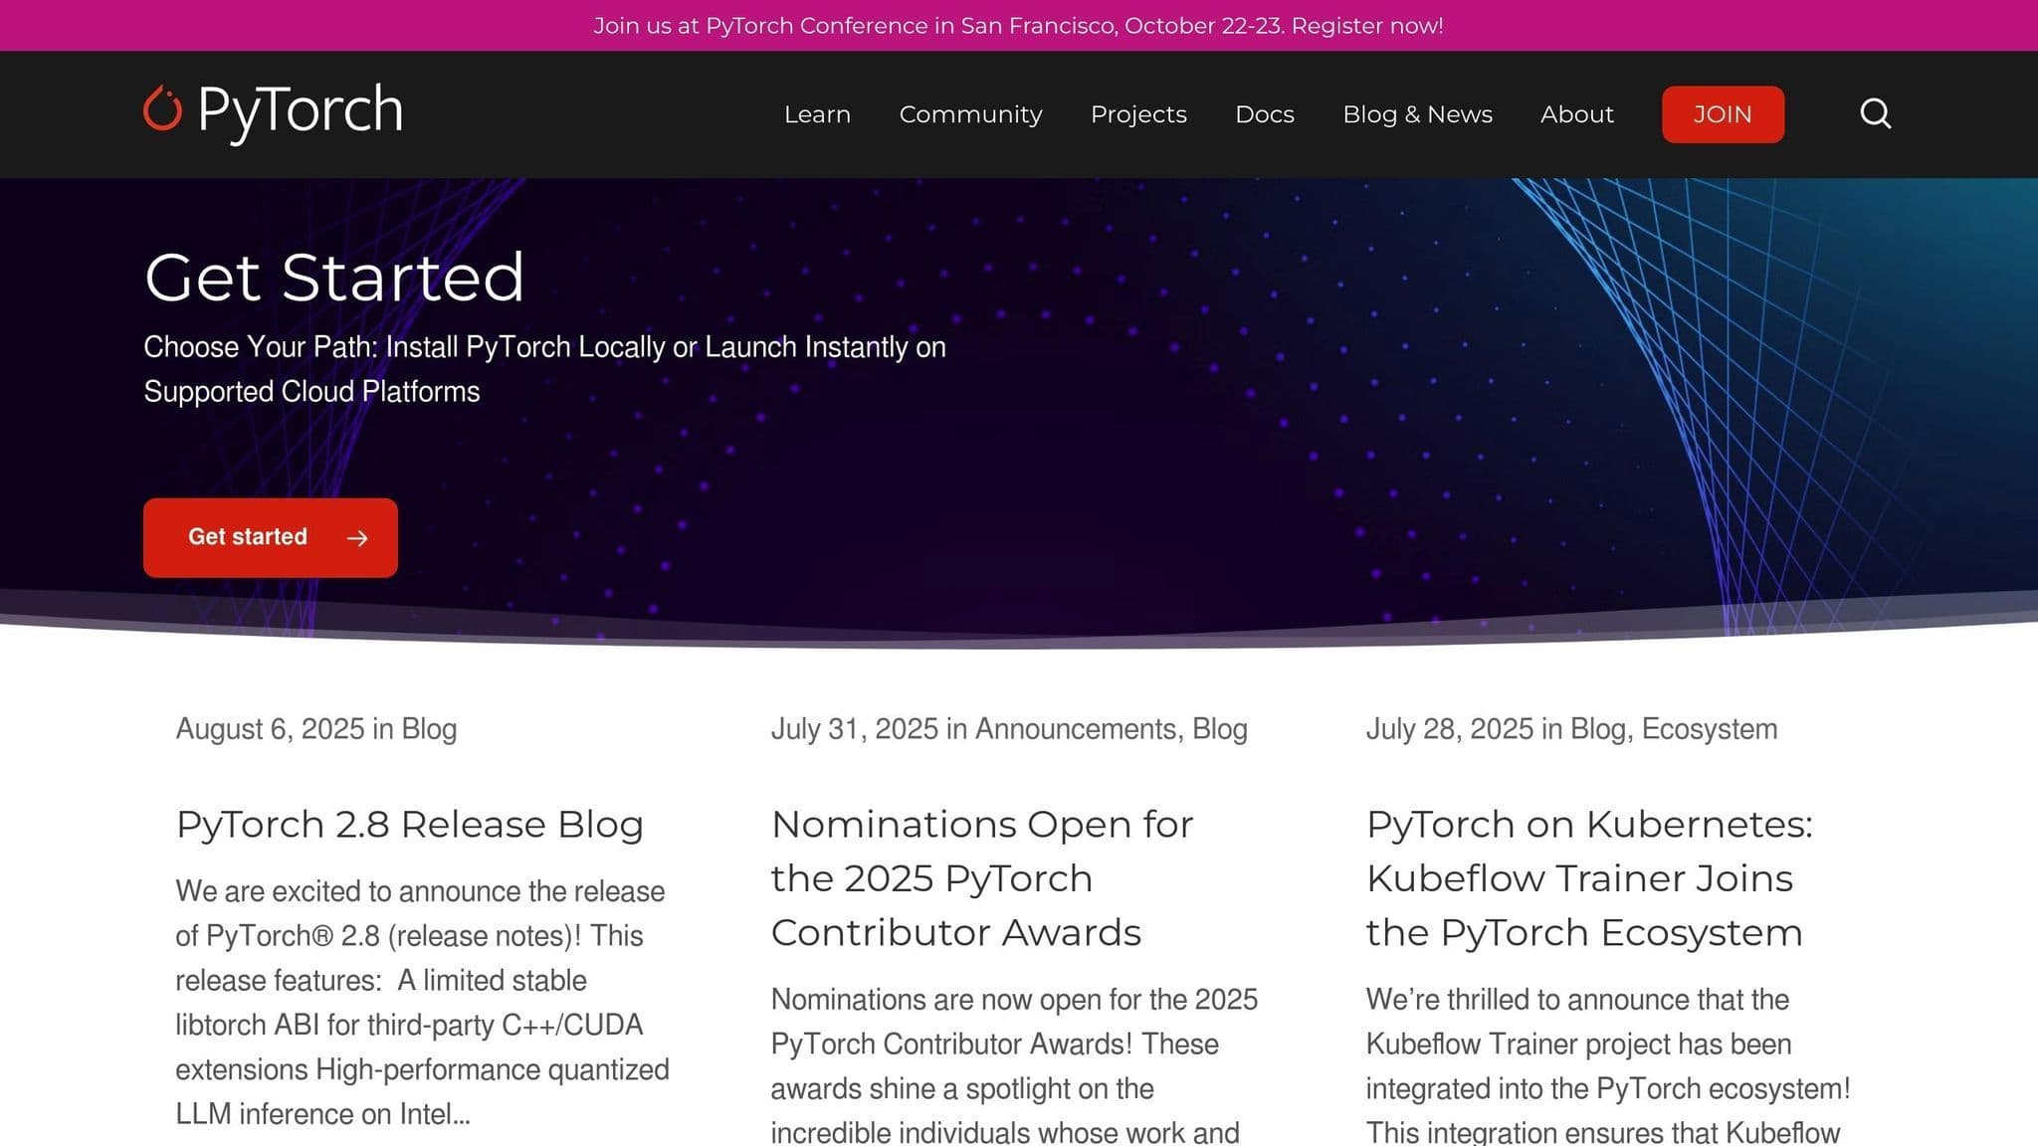The width and height of the screenshot is (2038, 1146).
Task: Click 'August 6, 2025 in Blog' text
Action: coord(316,729)
